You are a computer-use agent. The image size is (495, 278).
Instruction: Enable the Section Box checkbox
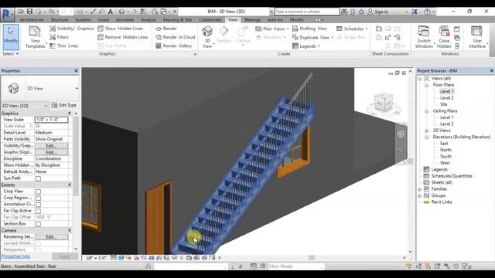[x=38, y=224]
